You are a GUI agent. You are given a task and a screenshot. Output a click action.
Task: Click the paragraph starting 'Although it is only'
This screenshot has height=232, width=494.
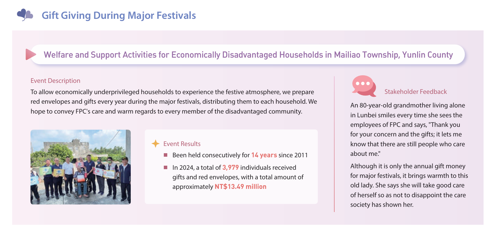click(x=409, y=185)
